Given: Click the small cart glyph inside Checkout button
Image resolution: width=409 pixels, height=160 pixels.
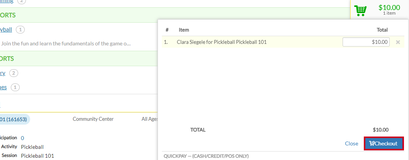Looking at the screenshot, I should (x=372, y=143).
